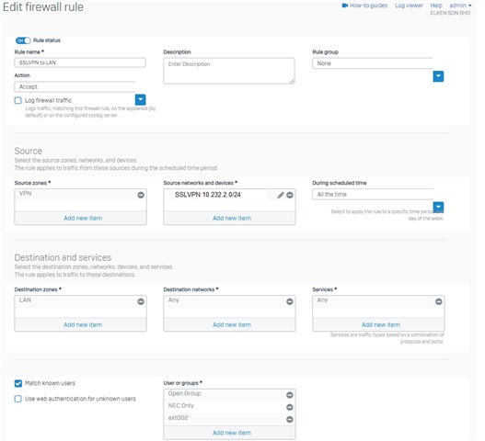Viewport: 485px width, 441px height.
Task: Check Use web authentication for unknown users
Action: (17, 399)
